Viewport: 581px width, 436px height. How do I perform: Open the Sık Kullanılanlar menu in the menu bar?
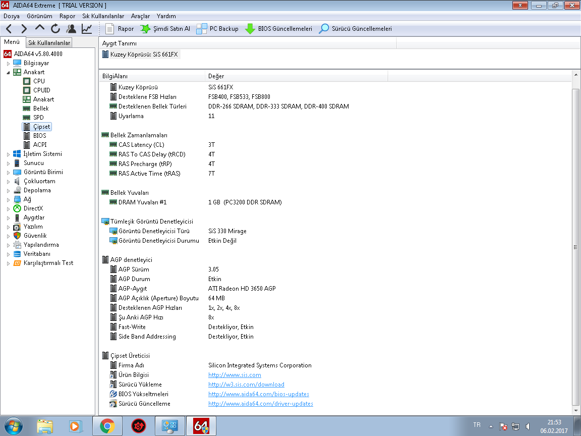pos(103,16)
